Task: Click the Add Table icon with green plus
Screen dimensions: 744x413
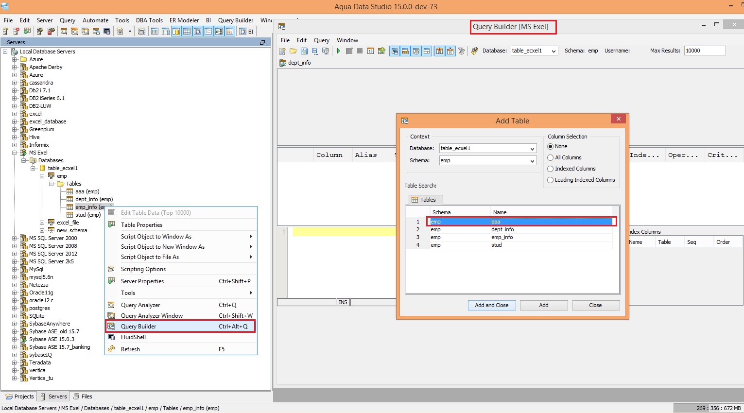Action: coord(381,51)
